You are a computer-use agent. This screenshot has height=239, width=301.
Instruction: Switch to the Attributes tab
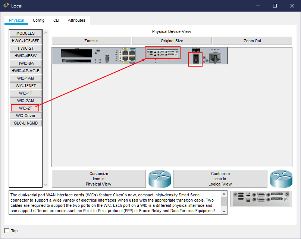click(x=76, y=20)
